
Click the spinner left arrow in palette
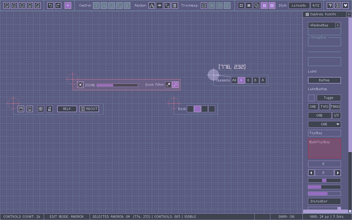pyautogui.click(x=311, y=173)
